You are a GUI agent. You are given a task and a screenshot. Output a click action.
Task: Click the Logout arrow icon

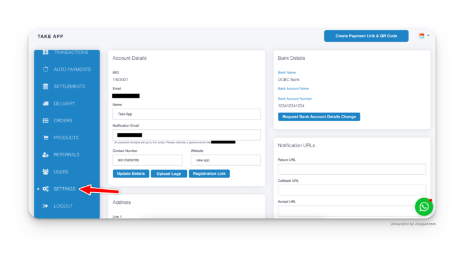(x=45, y=206)
